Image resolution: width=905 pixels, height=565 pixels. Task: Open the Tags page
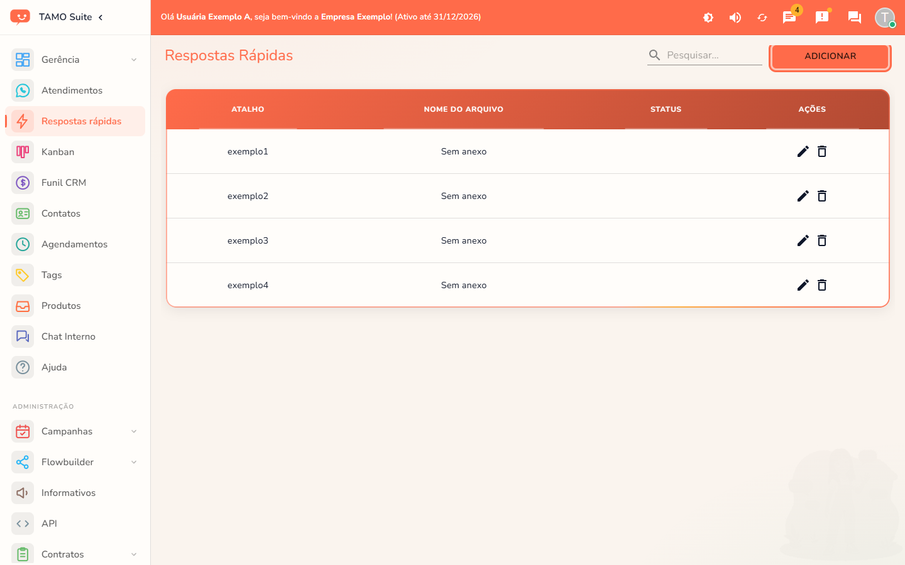(x=75, y=275)
